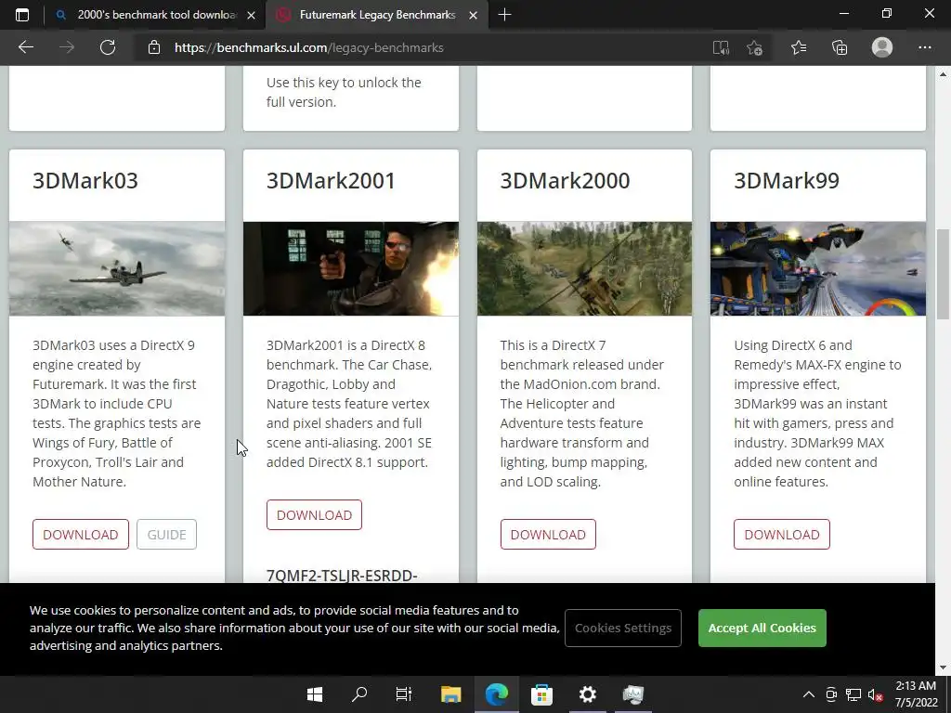Open Cookies Settings
This screenshot has height=713, width=951.
click(623, 629)
